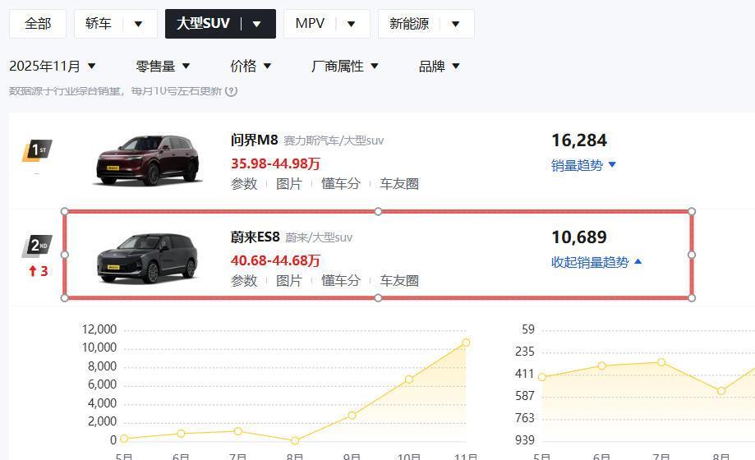Expand the 新能源 dropdown arrow
Viewport: 755px width, 460px height.
click(455, 24)
